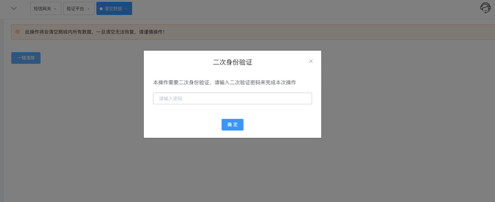Expand the chevron dropdown at top left

pyautogui.click(x=14, y=8)
